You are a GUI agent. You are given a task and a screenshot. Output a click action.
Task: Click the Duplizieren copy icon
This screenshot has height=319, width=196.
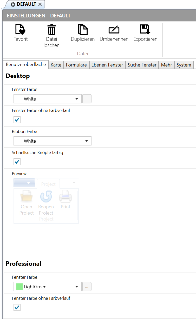coord(83,29)
